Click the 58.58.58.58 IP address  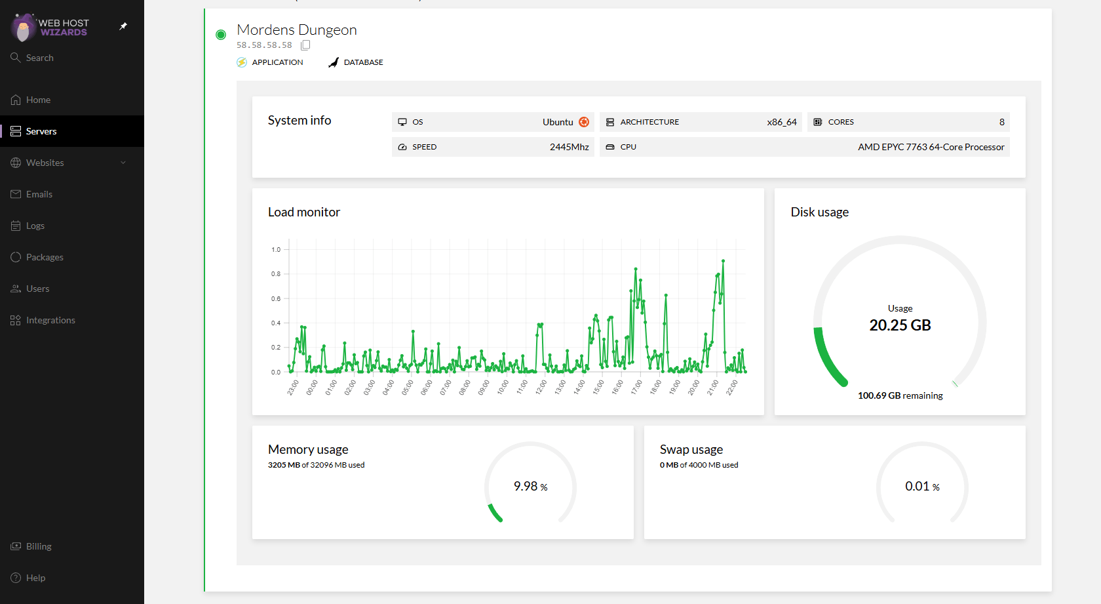point(264,45)
